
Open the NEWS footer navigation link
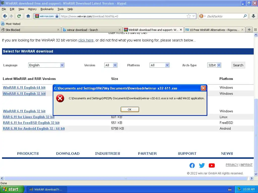227,154
